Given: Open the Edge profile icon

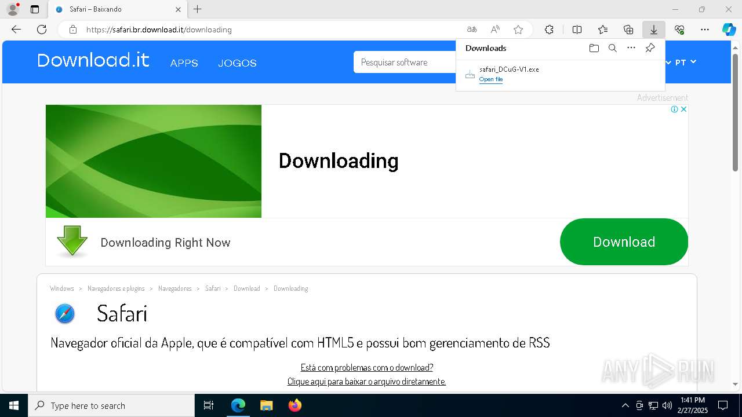Looking at the screenshot, I should (13, 9).
